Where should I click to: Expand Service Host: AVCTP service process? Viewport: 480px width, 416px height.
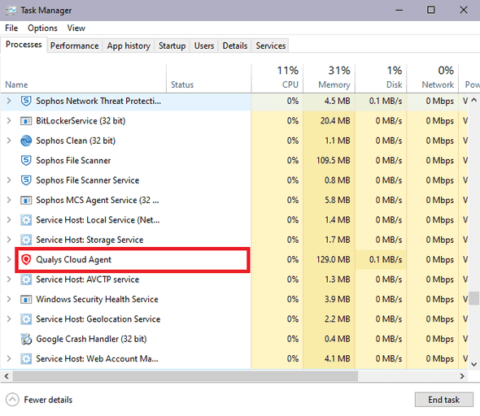click(9, 279)
